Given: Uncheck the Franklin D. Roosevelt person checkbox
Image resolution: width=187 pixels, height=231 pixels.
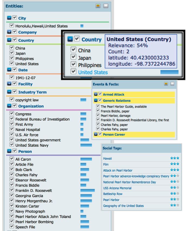Looking at the screenshot, I should coord(12,190).
